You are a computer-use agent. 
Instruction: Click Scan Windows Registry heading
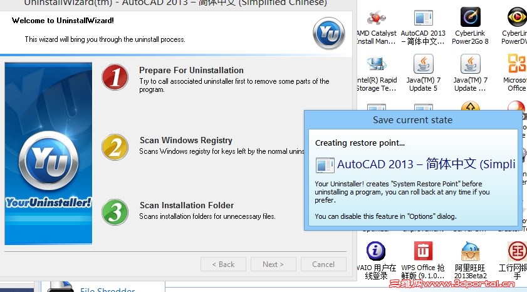(x=186, y=140)
